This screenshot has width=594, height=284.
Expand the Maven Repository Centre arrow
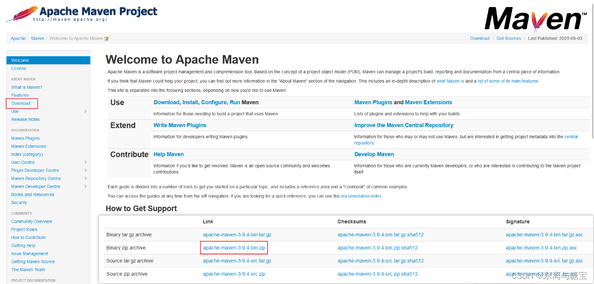(x=85, y=178)
